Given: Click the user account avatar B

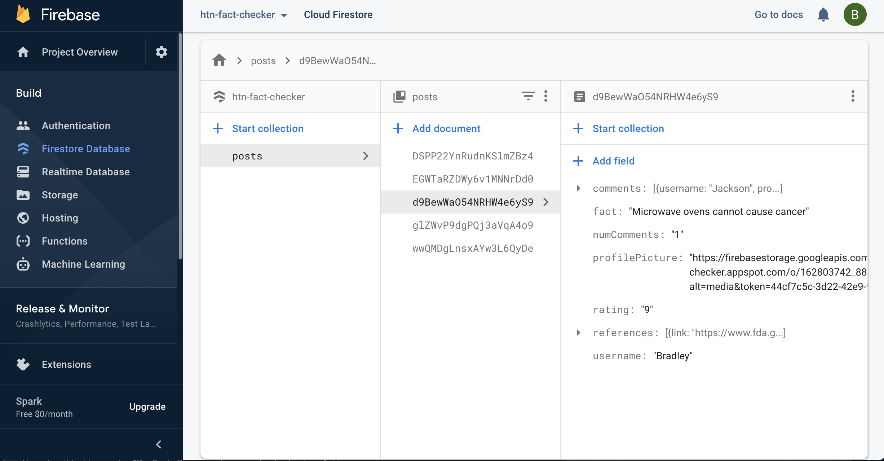Looking at the screenshot, I should 855,15.
